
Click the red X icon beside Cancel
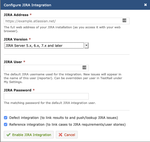click(x=60, y=135)
